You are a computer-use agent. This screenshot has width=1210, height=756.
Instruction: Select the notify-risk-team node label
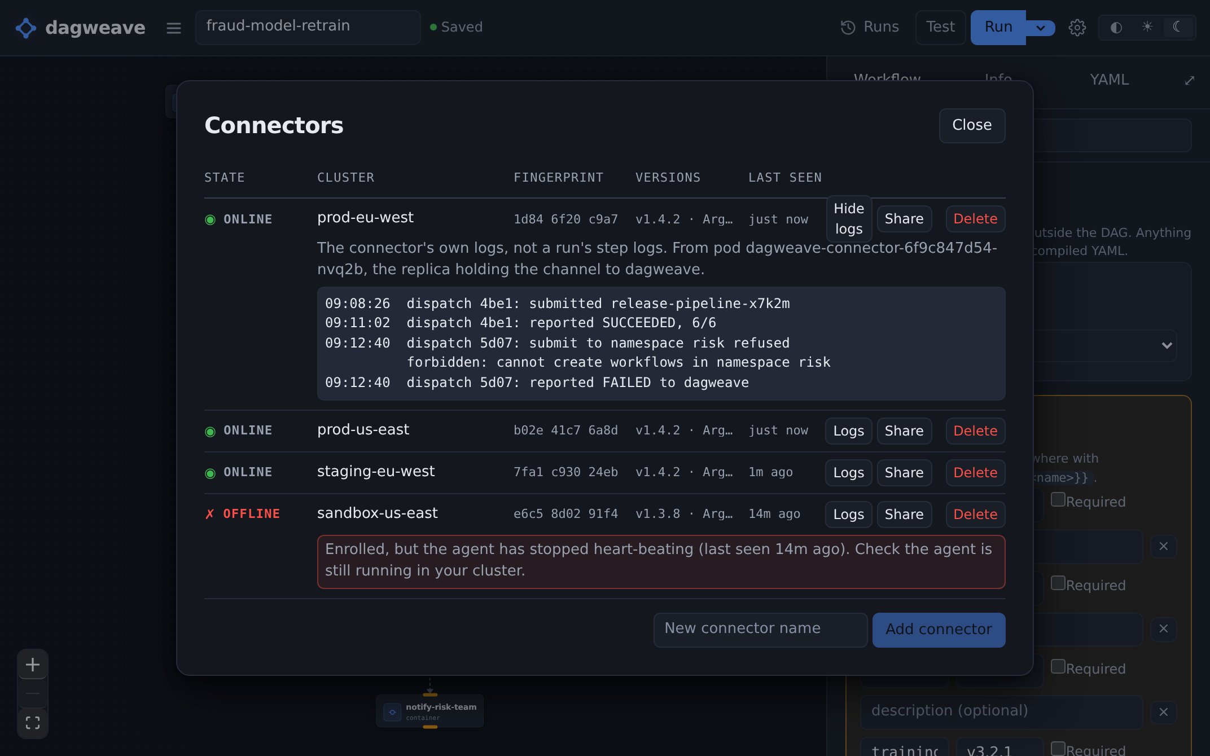coord(441,707)
